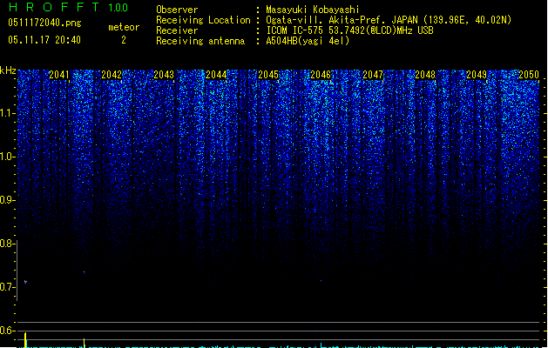
Task: Click the 0.6 kHz frequency label
Action: pyautogui.click(x=7, y=331)
